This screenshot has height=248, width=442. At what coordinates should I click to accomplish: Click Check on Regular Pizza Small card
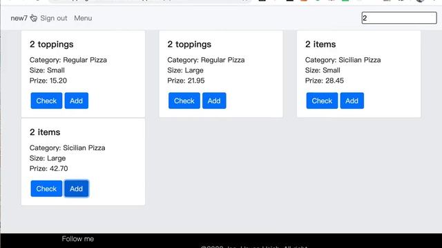46,101
